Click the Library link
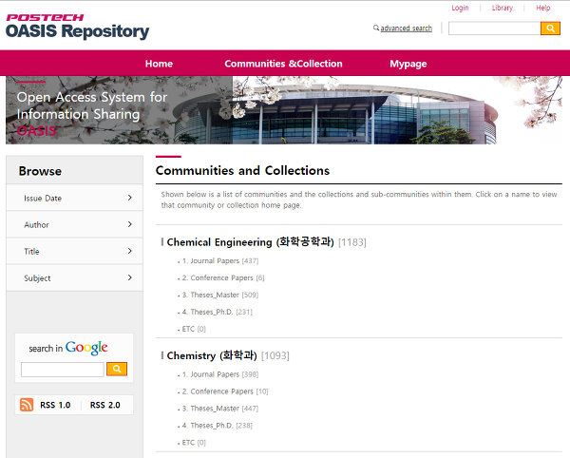This screenshot has height=458, width=570. click(502, 8)
